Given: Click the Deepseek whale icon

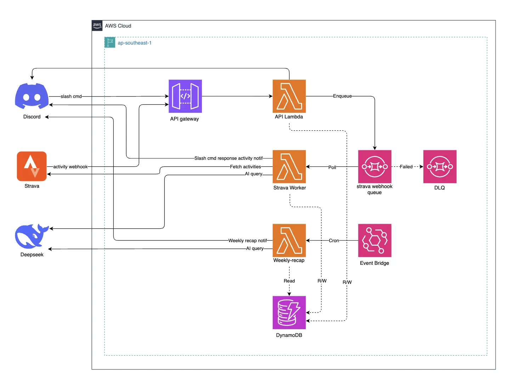Looking at the screenshot, I should coord(32,236).
